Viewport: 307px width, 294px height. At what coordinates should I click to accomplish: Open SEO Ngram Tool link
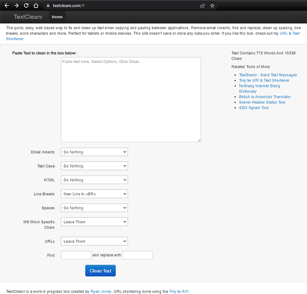point(254,108)
